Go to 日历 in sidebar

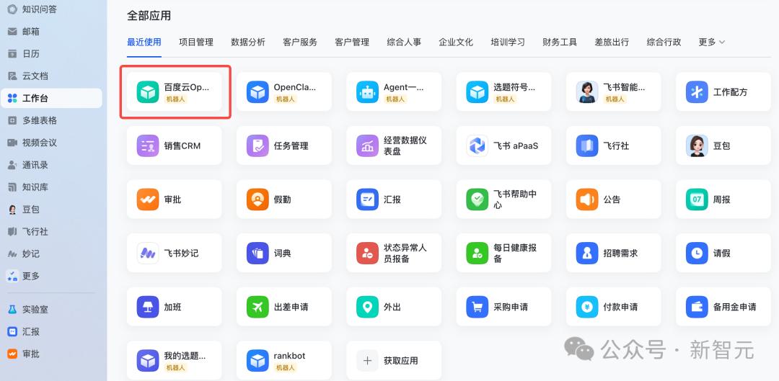pos(52,53)
